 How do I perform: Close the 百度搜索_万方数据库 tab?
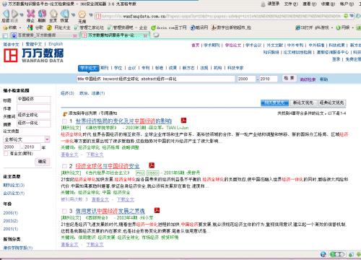pos(75,35)
